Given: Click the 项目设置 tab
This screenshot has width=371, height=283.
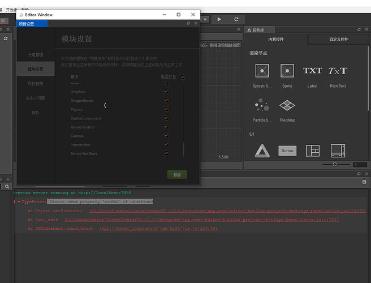Looking at the screenshot, I should tap(32, 24).
